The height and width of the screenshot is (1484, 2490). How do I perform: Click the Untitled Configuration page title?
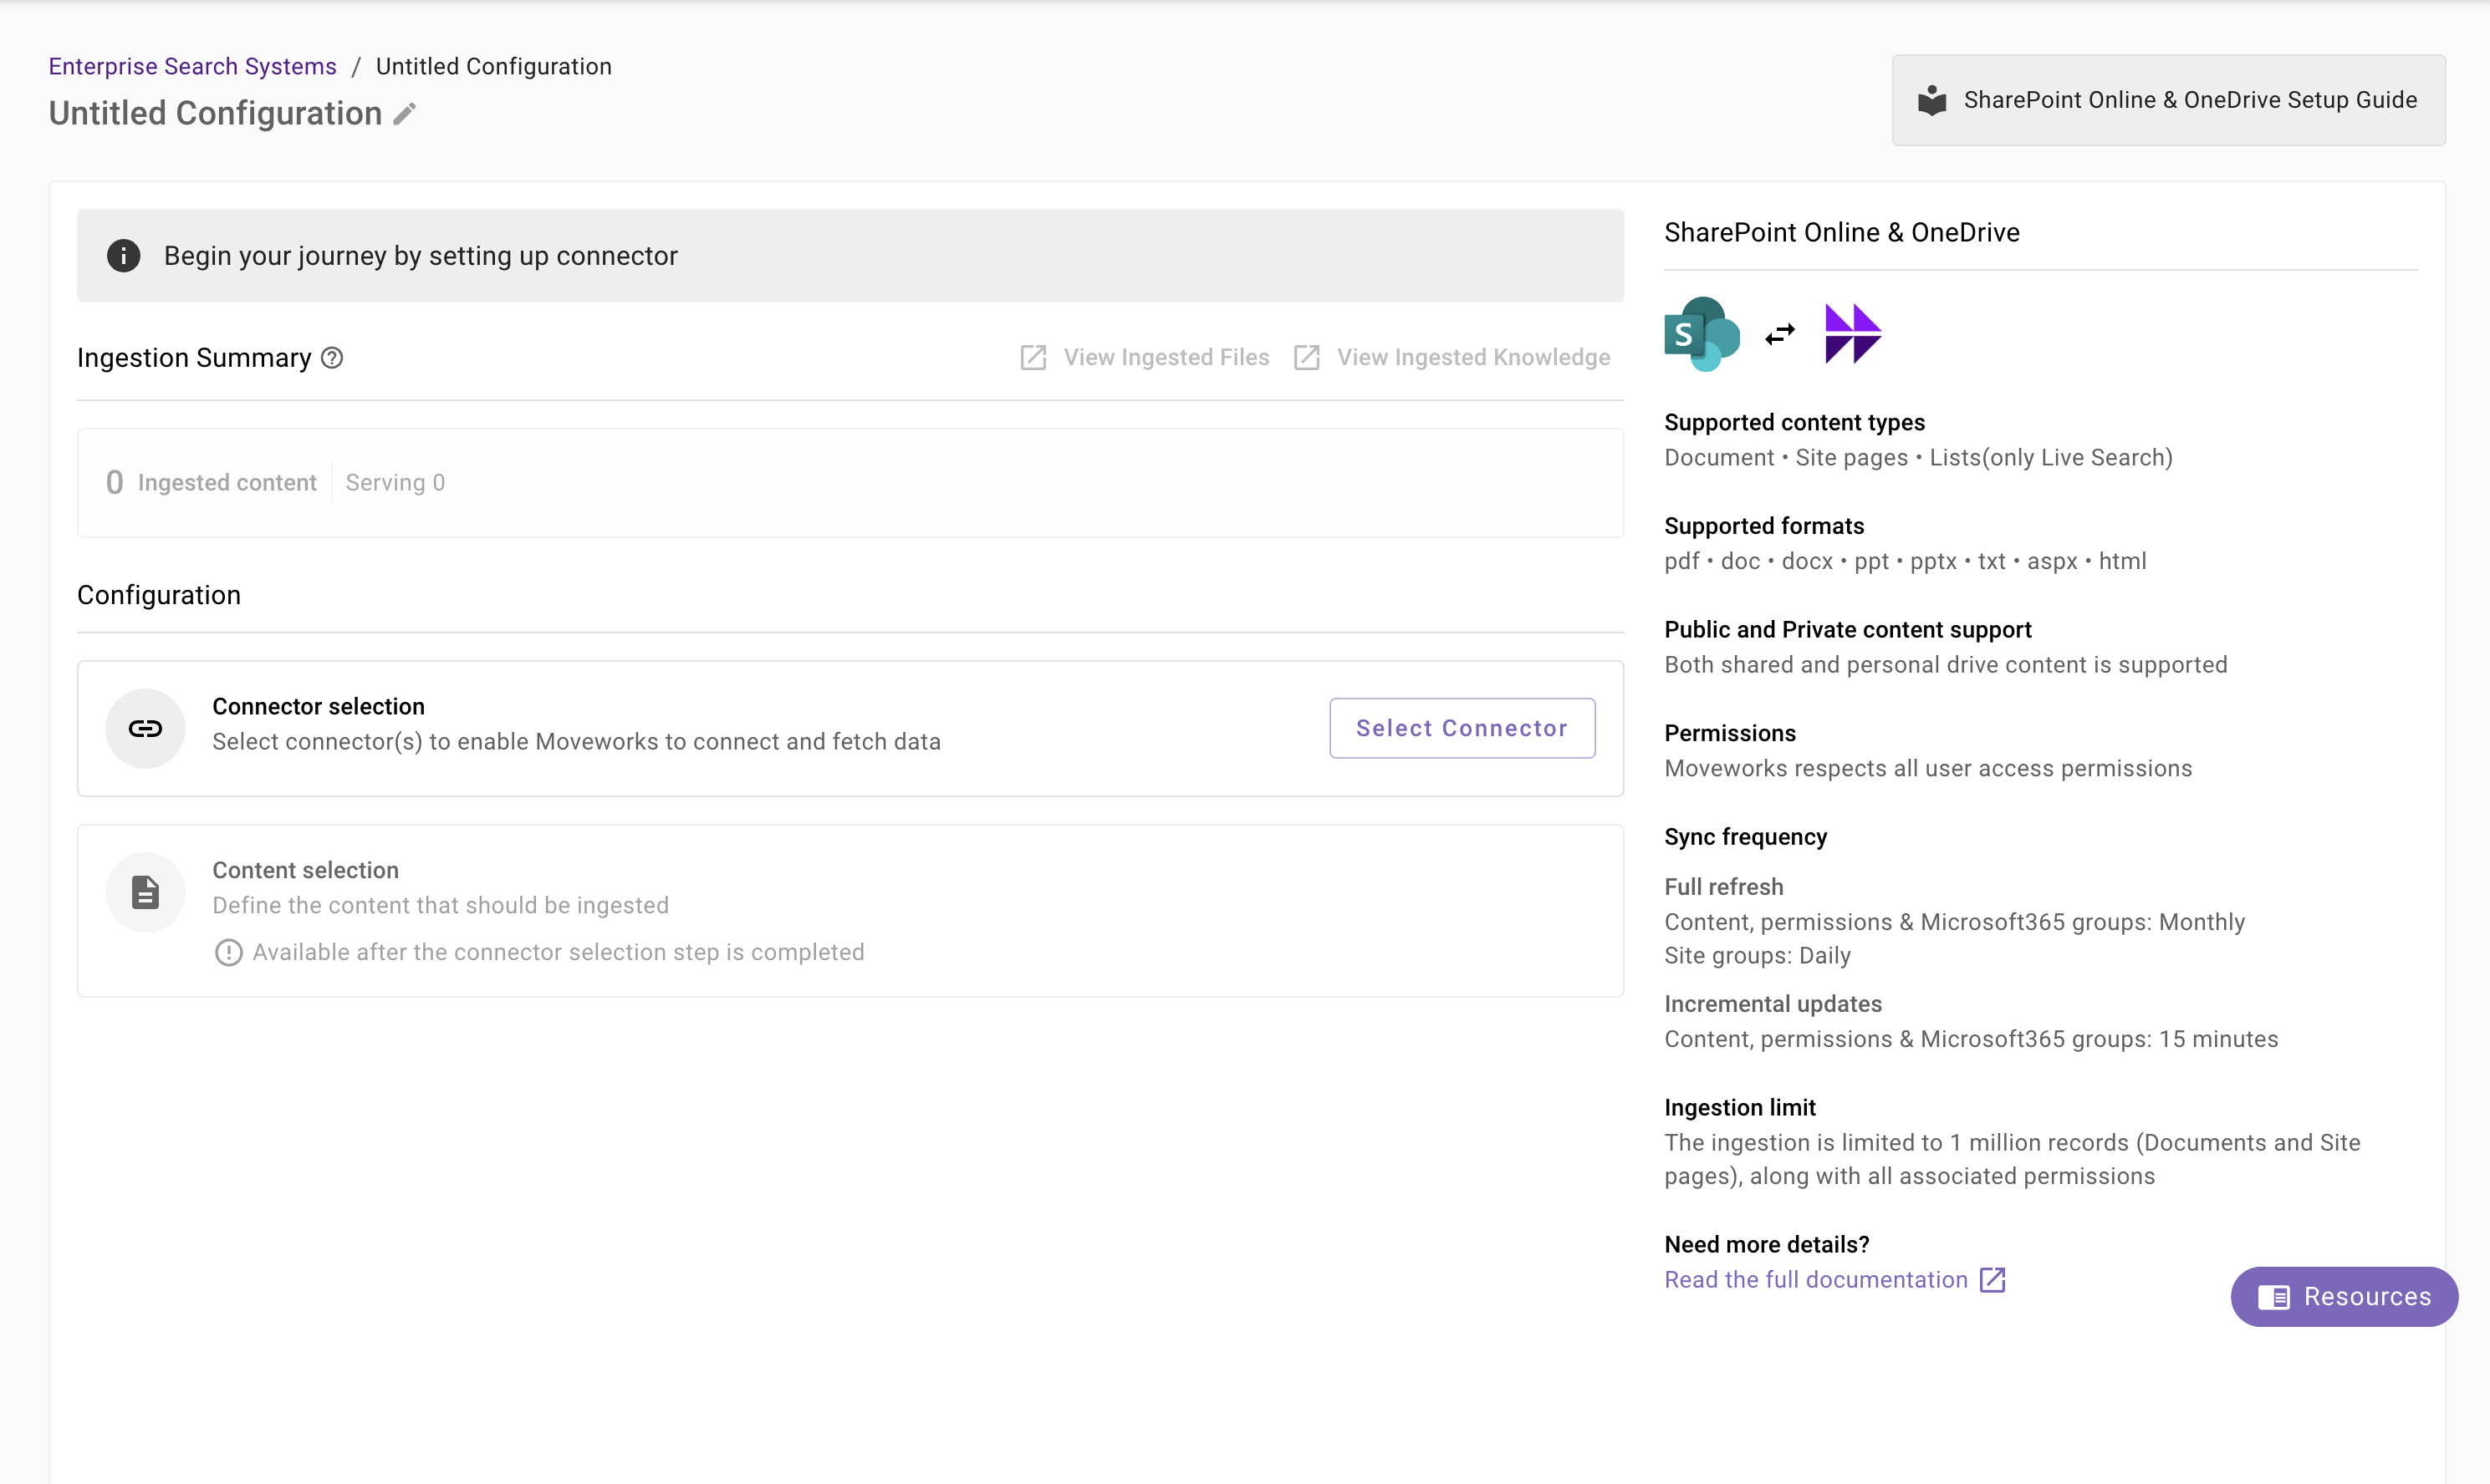215,114
